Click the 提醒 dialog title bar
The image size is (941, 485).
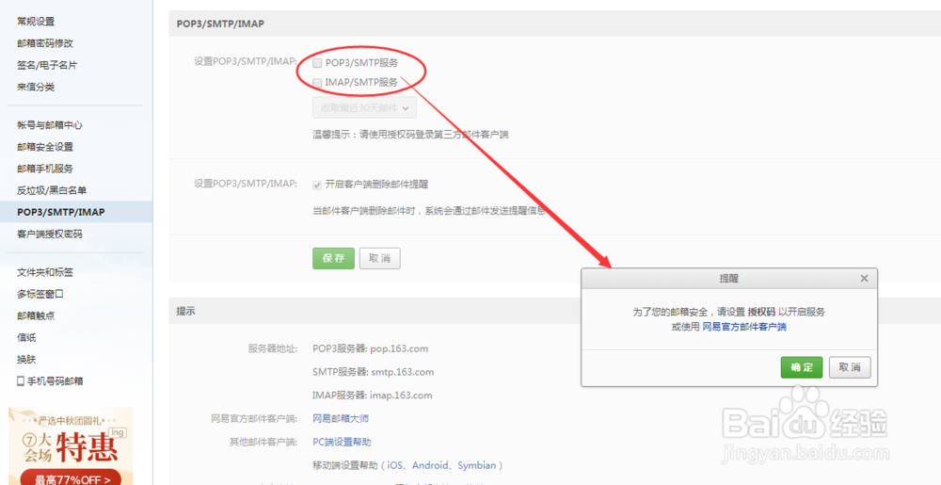click(729, 279)
